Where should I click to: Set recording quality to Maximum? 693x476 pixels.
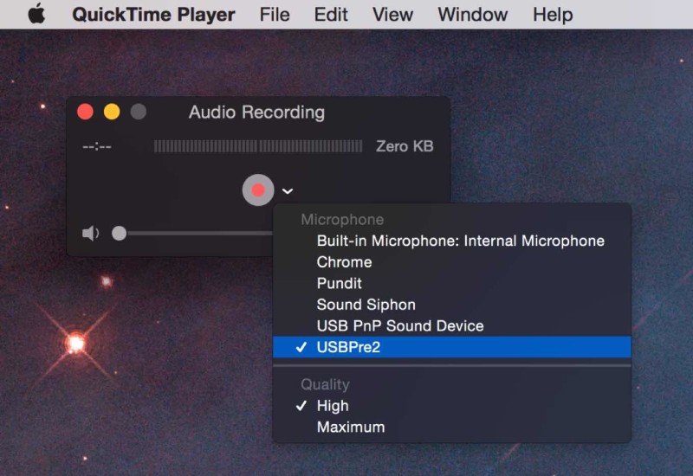tap(451, 427)
